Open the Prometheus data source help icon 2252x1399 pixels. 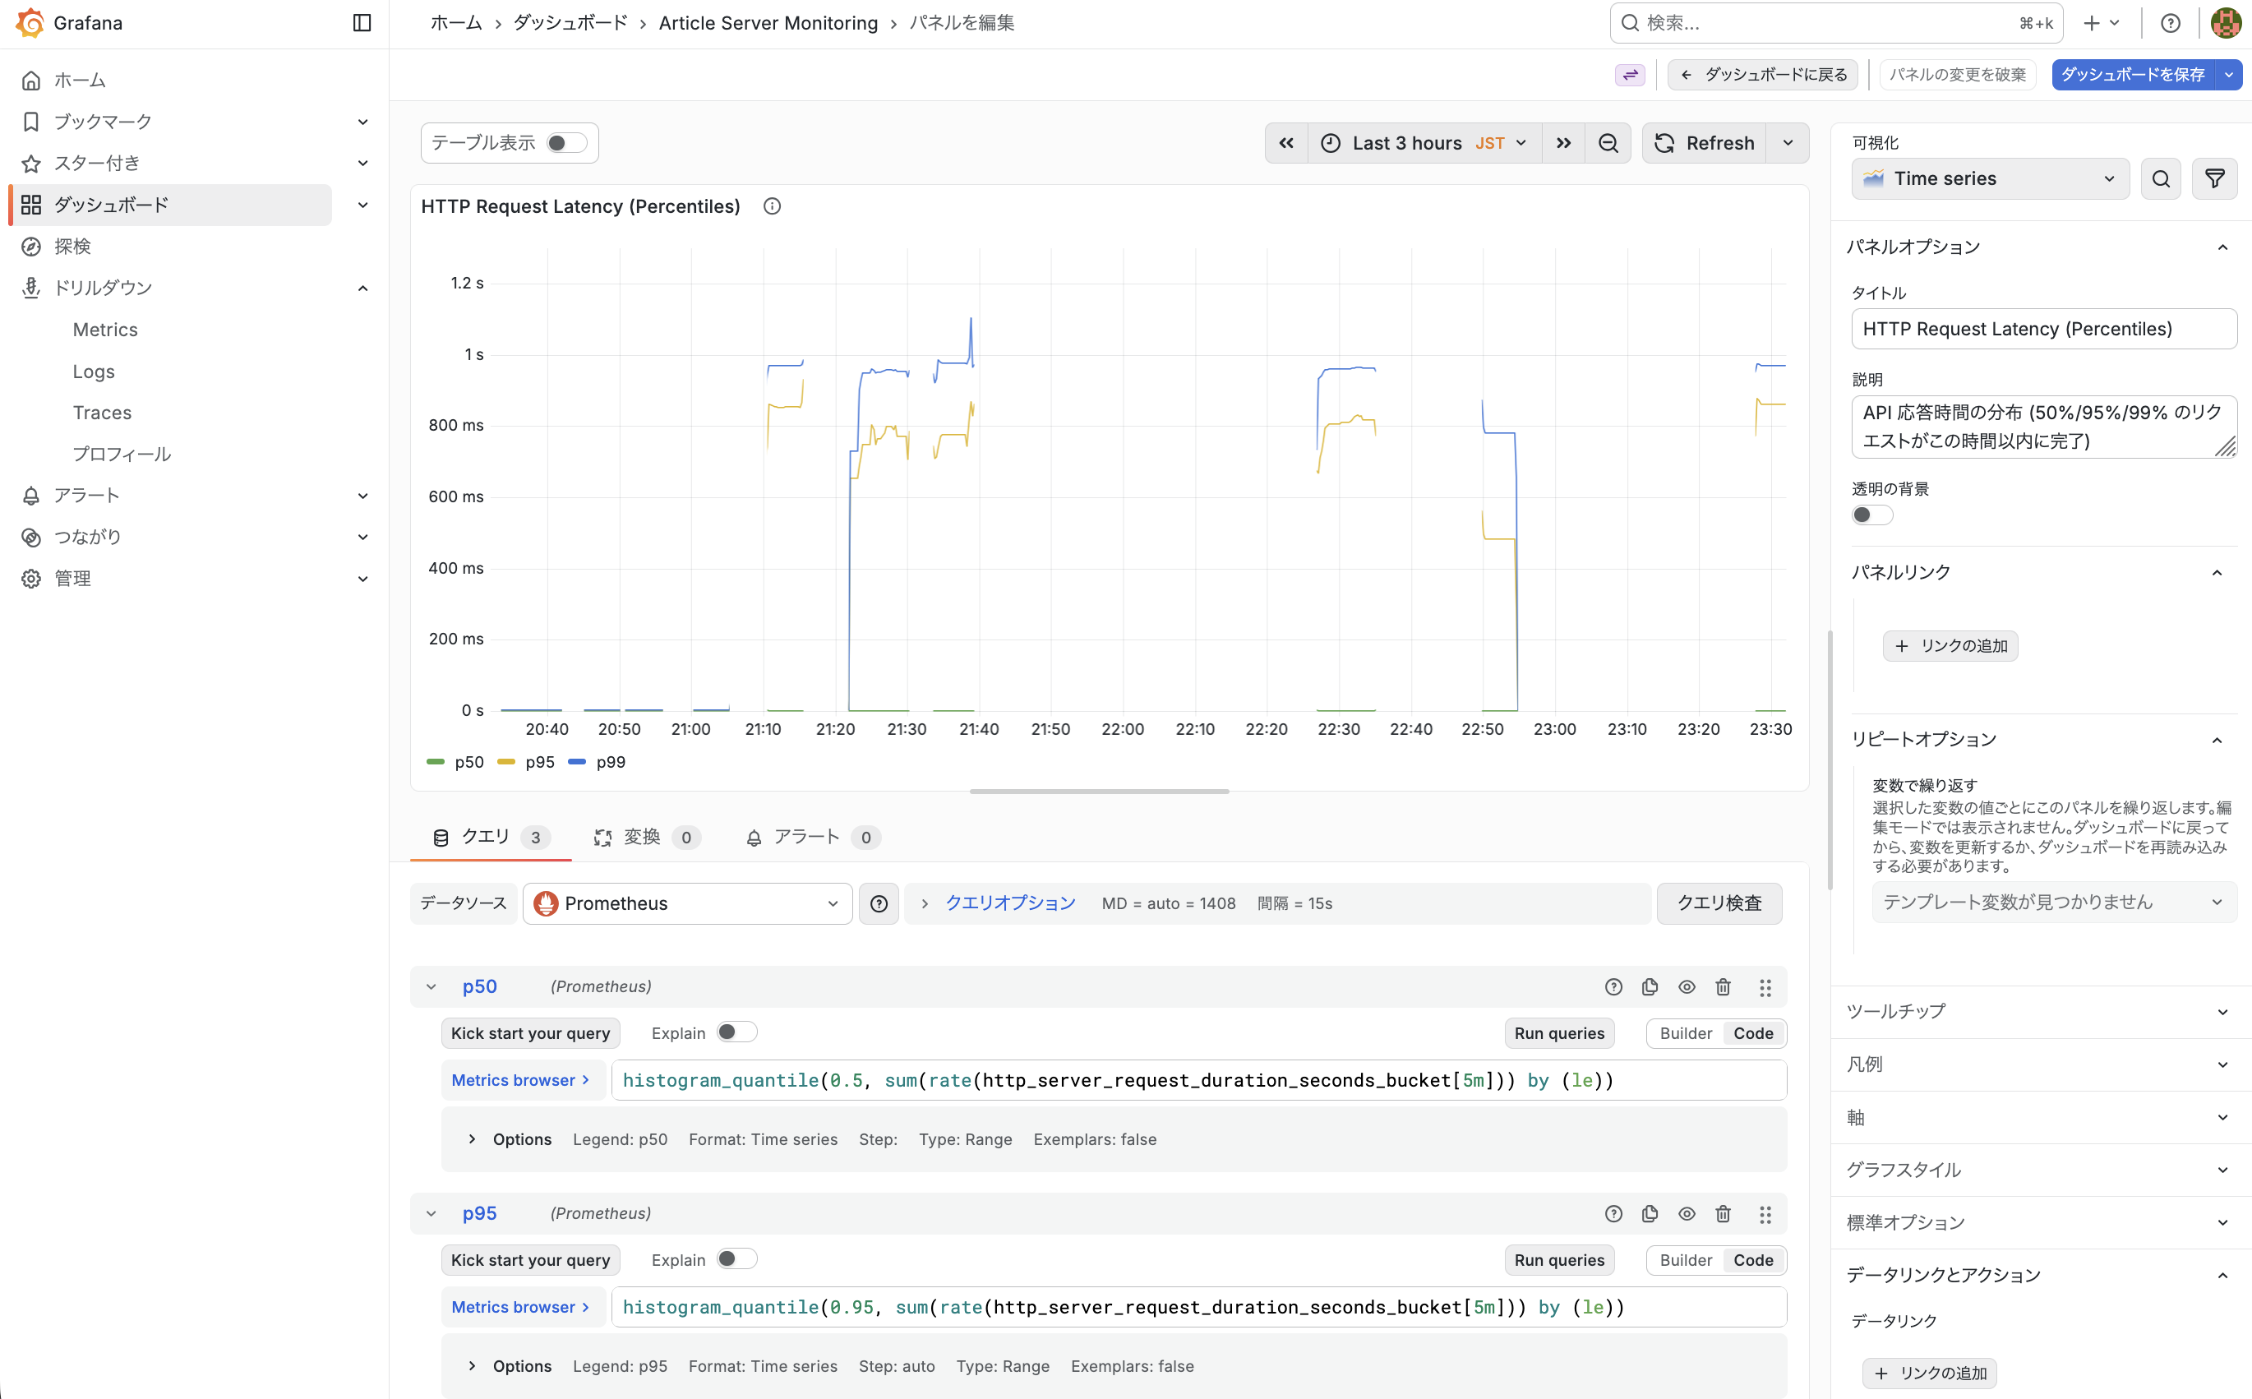pos(879,904)
